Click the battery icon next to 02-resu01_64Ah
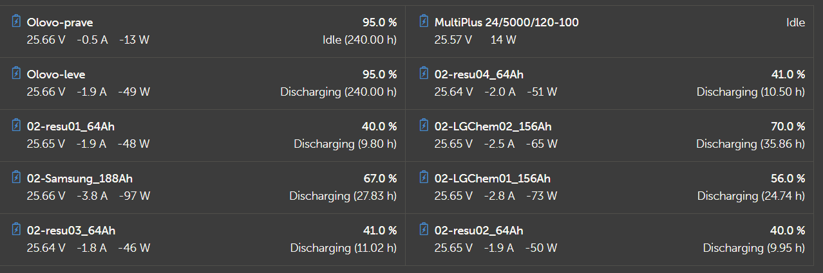 pos(17,126)
